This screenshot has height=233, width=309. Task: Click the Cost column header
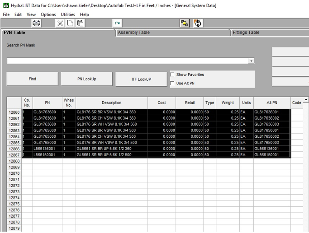click(162, 103)
